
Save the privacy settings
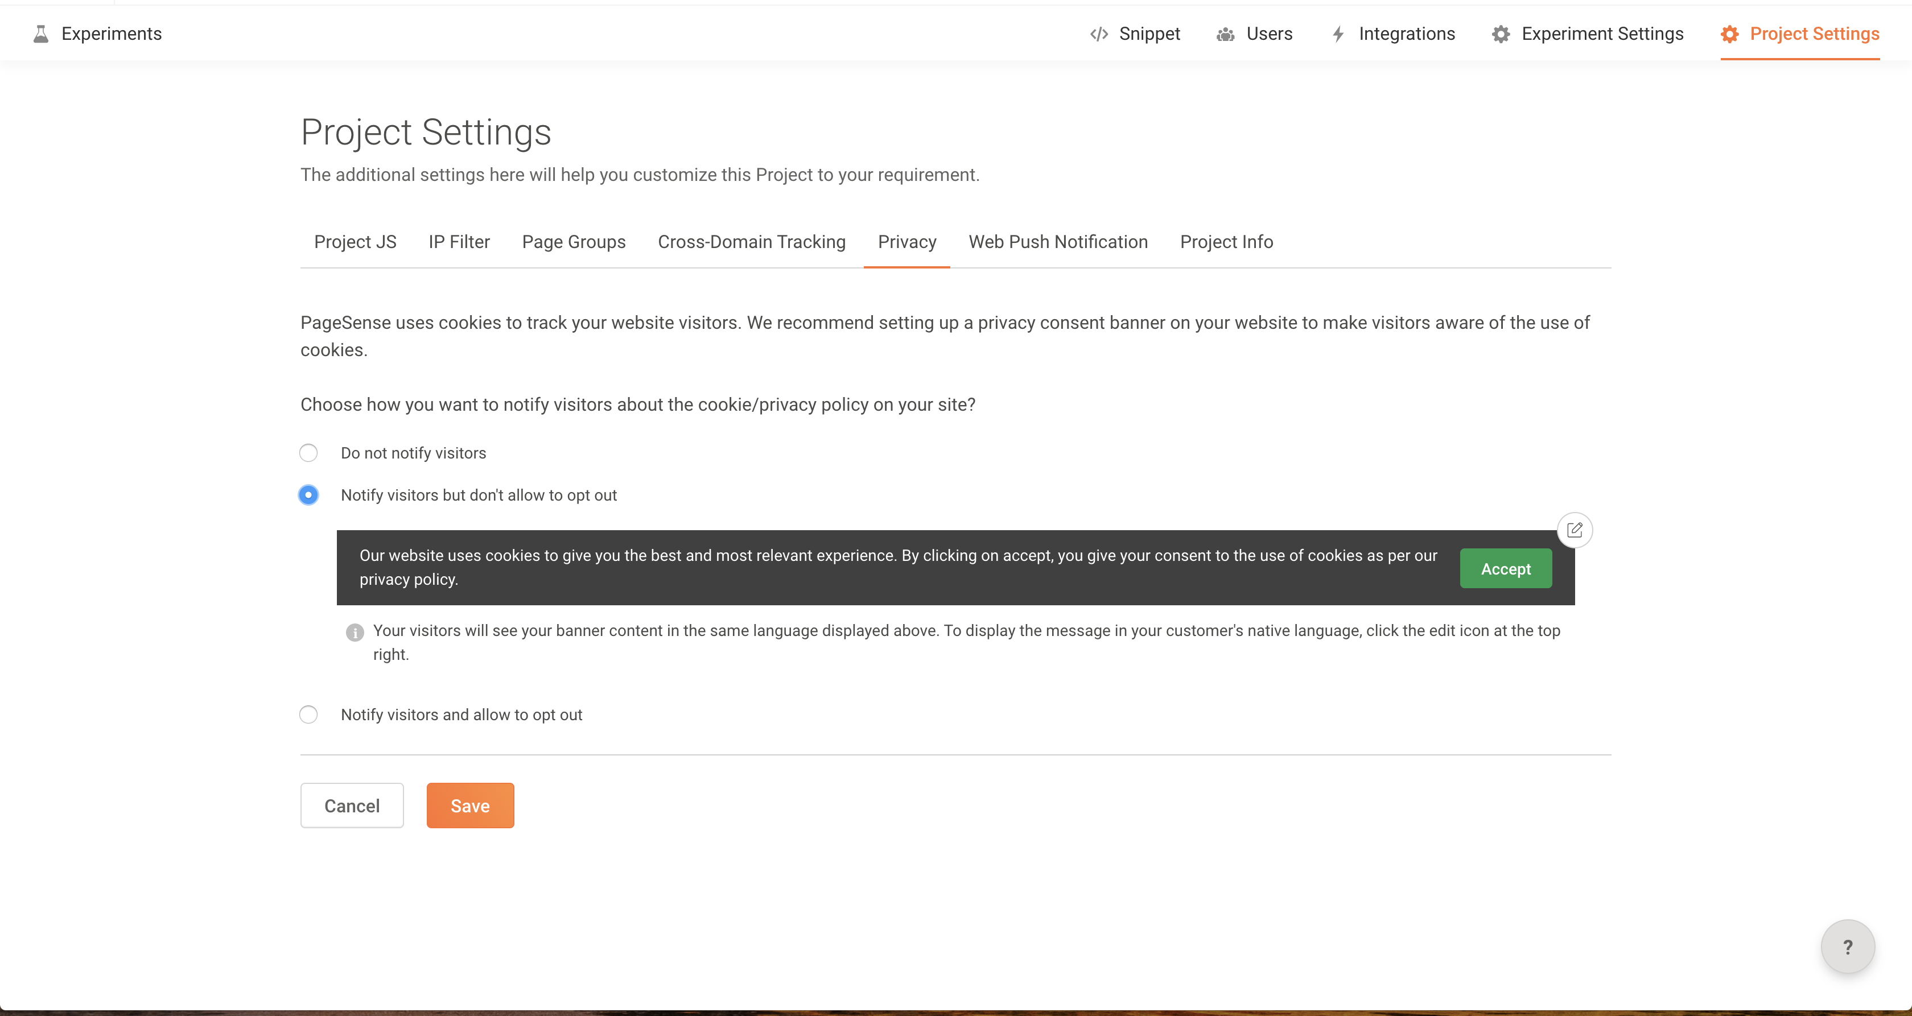(470, 805)
